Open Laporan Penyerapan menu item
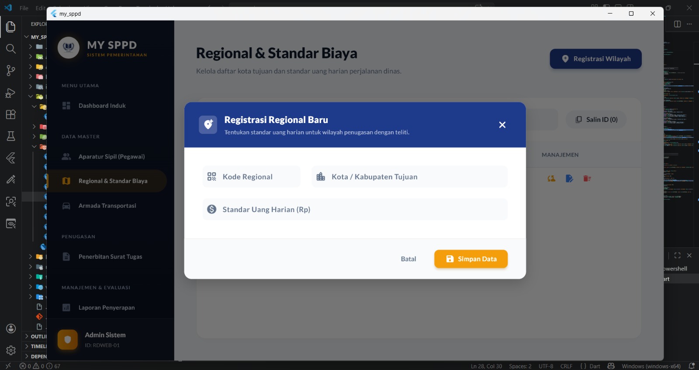This screenshot has width=699, height=370. [x=107, y=308]
